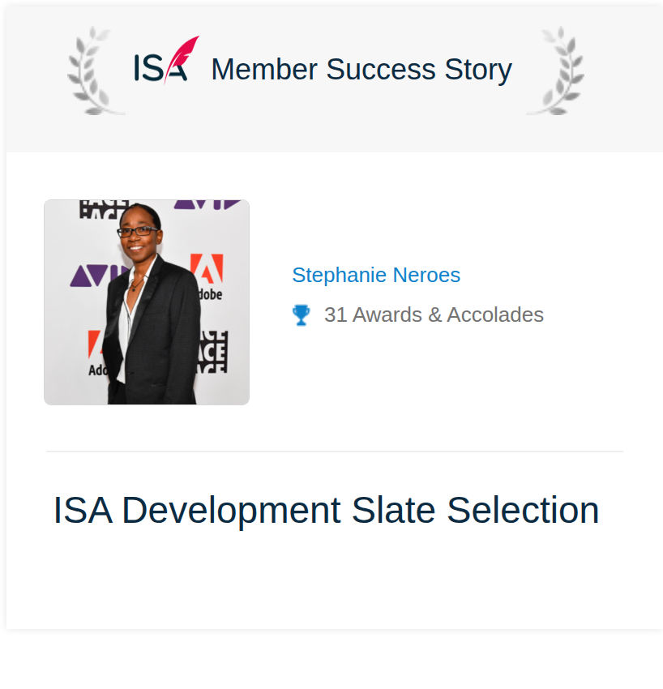Select the ISA Development Slate Selection title

click(326, 510)
